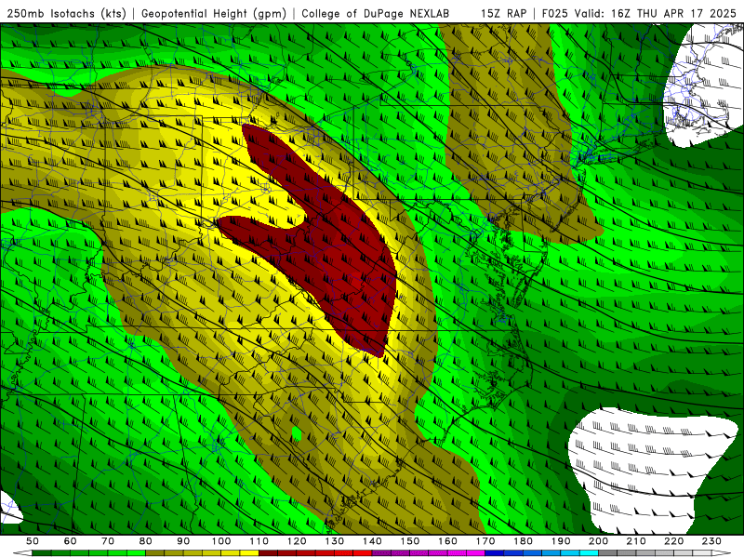Image resolution: width=744 pixels, height=558 pixels.
Task: Click the '50' color scale label
Action: pos(33,541)
